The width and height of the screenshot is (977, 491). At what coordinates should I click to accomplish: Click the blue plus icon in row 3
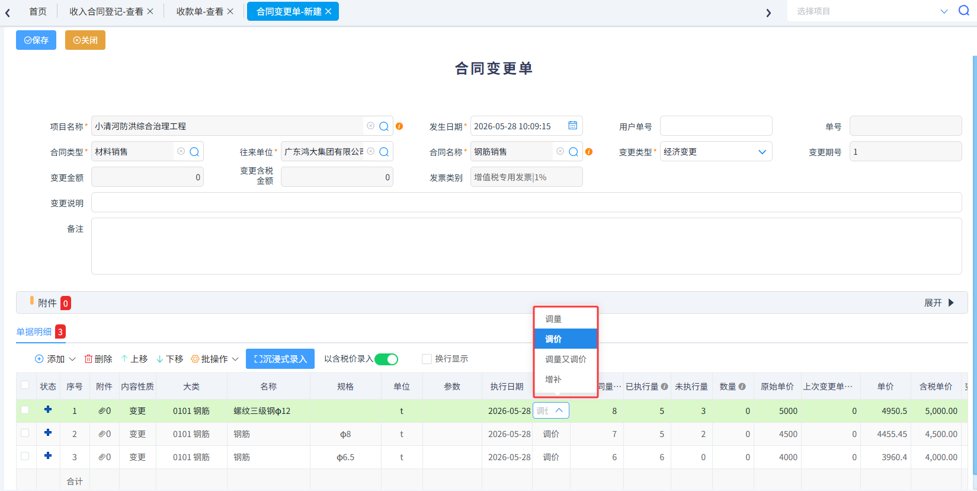[48, 455]
